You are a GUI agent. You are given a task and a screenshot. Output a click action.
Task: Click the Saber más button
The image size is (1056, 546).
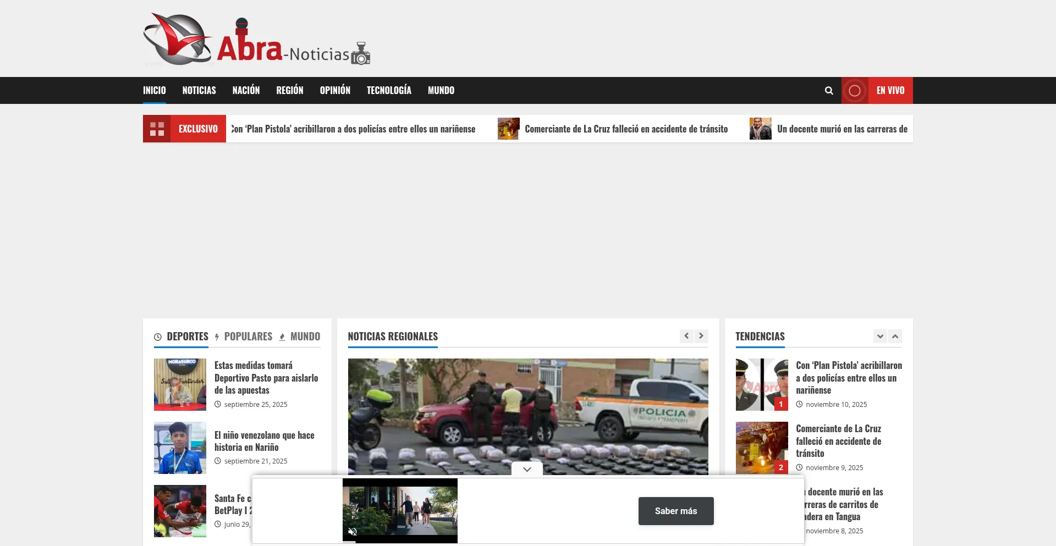[675, 511]
